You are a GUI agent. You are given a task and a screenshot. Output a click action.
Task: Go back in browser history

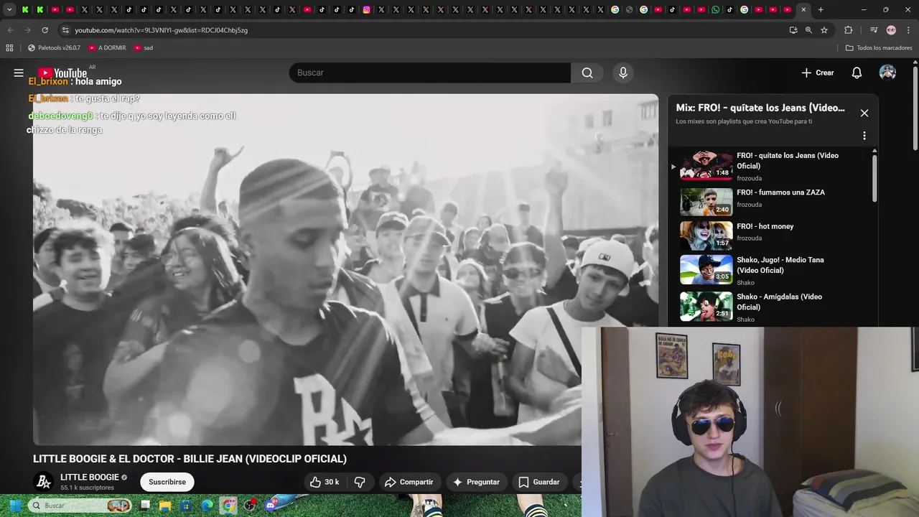point(10,30)
